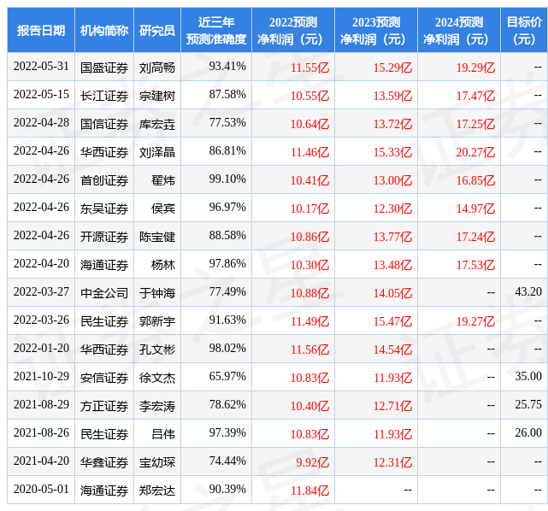Image resolution: width=548 pixels, height=511 pixels.
Task: Click 安信证券 institution cell
Action: (x=104, y=378)
